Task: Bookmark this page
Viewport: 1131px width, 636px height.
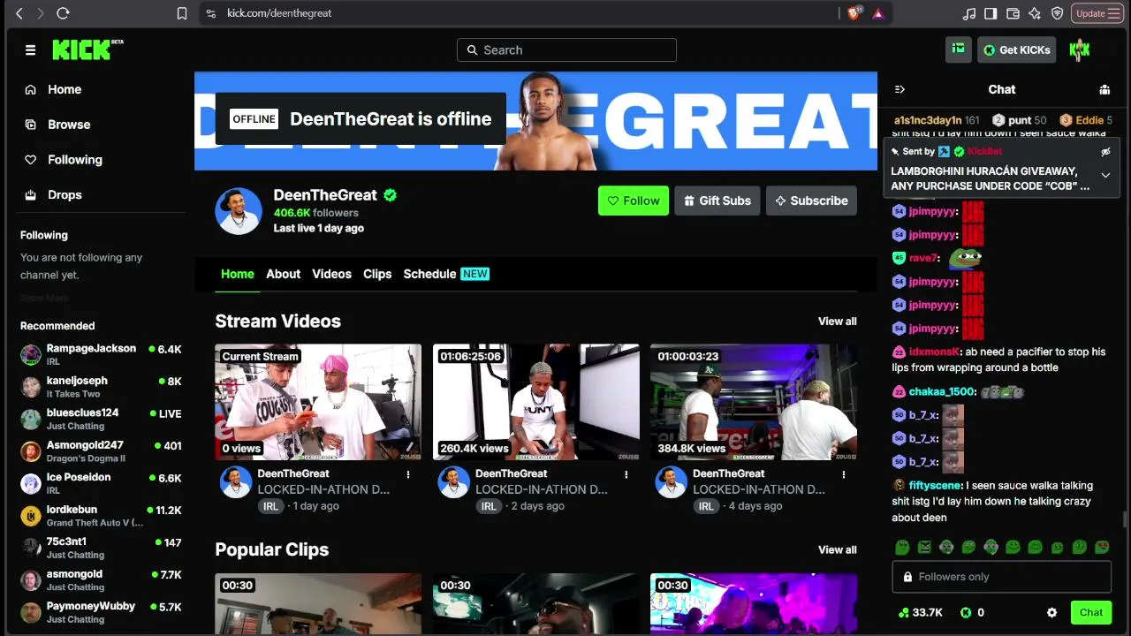Action: [x=182, y=13]
